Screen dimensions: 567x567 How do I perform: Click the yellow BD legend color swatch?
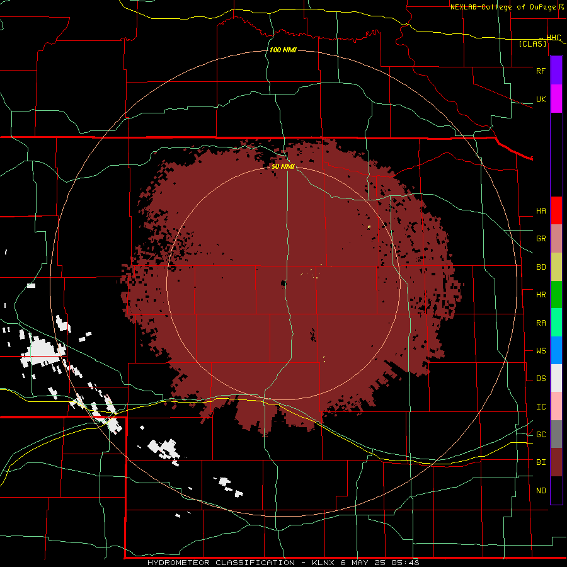(x=556, y=267)
